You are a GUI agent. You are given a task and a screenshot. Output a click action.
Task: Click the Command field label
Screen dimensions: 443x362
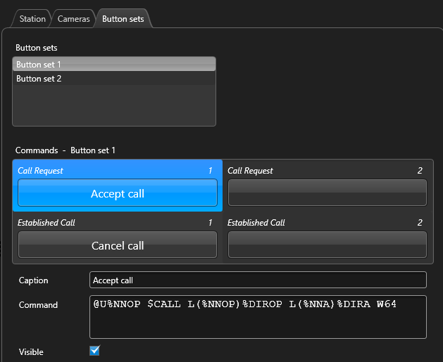coord(38,305)
